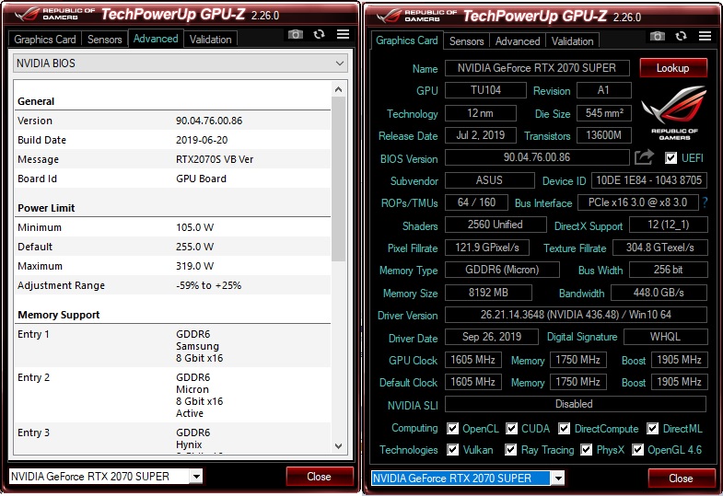723x496 pixels.
Task: Click Bus Interface question mark icon
Action: 705,202
